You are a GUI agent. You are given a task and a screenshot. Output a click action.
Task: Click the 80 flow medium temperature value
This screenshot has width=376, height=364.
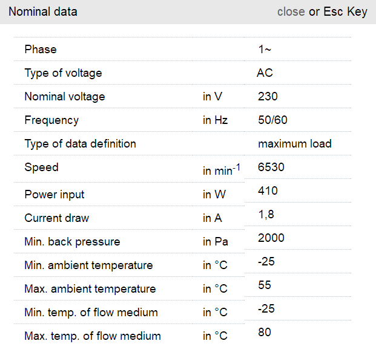coord(265,333)
